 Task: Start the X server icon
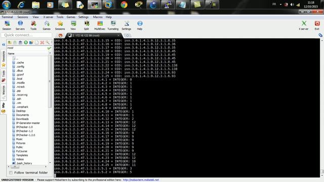pyautogui.click(x=304, y=25)
